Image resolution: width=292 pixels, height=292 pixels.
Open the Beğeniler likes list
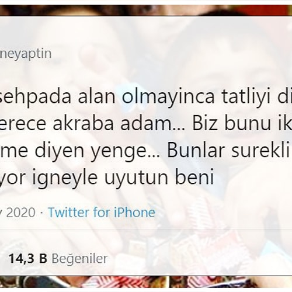(79, 259)
